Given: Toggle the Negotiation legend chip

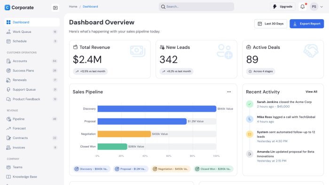Looking at the screenshot, I should coord(171,169).
